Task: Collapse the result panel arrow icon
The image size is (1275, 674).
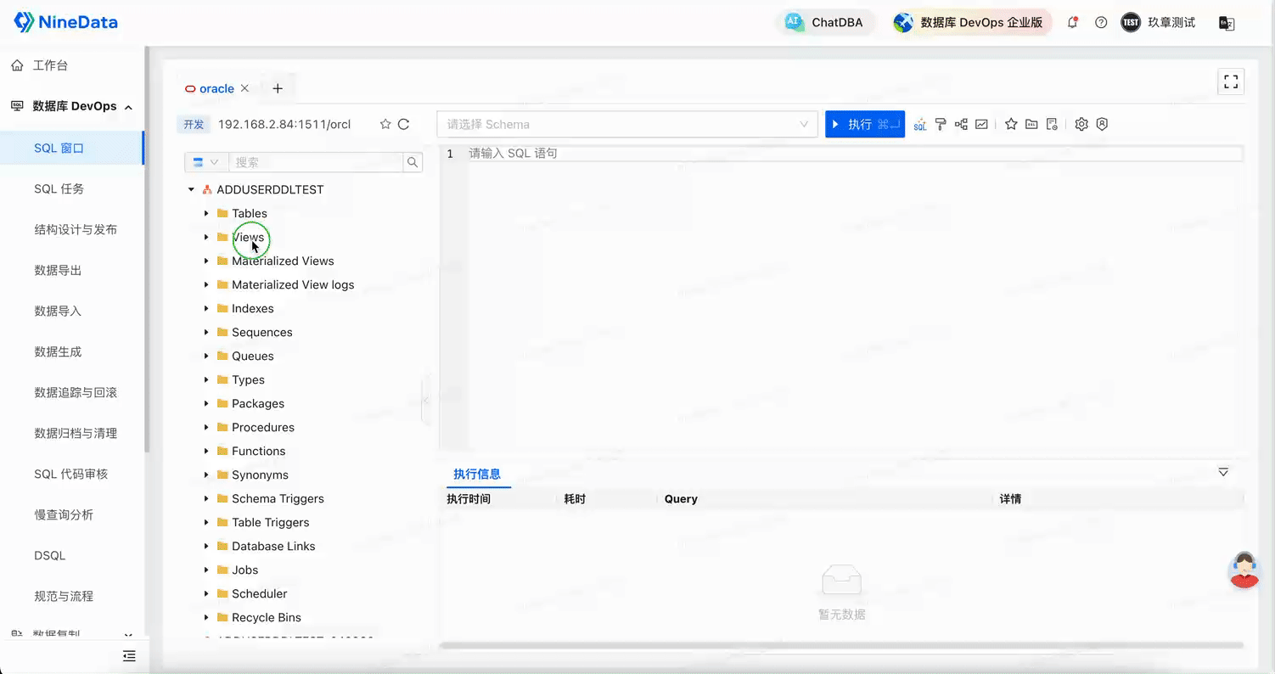Action: coord(1223,472)
